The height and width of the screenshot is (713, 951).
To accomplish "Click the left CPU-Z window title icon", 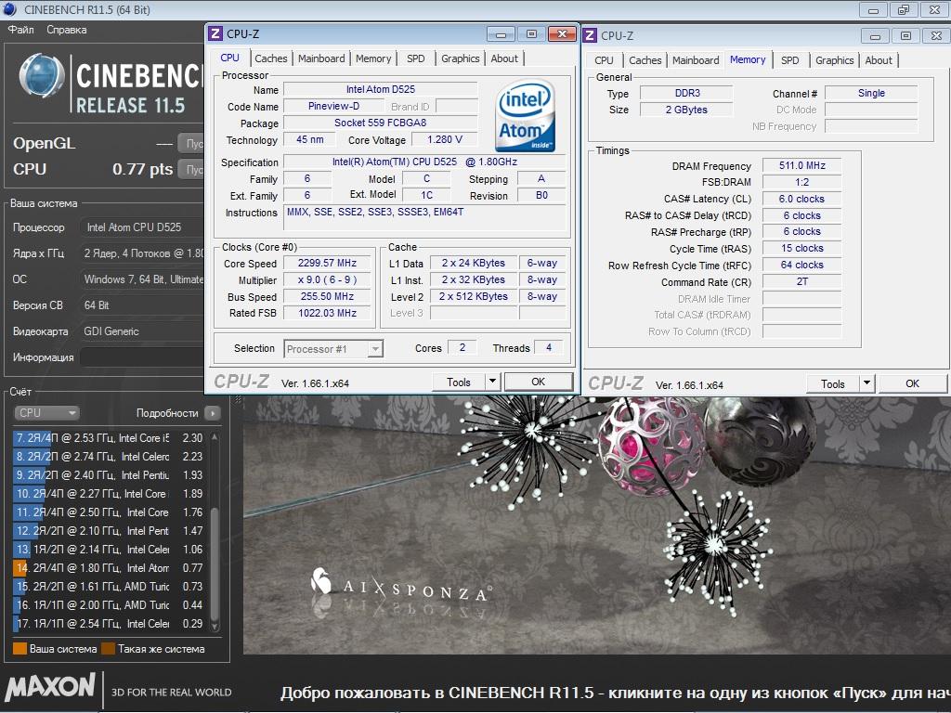I will (215, 34).
